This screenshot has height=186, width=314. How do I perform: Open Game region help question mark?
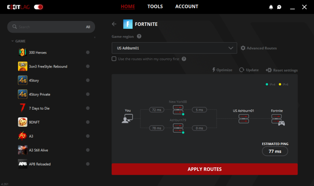tap(139, 36)
